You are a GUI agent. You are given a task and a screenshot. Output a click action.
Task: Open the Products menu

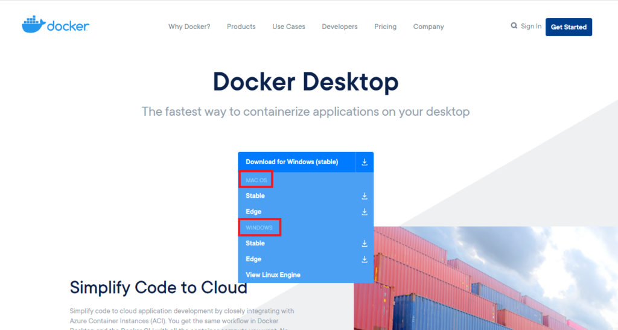[x=241, y=27]
